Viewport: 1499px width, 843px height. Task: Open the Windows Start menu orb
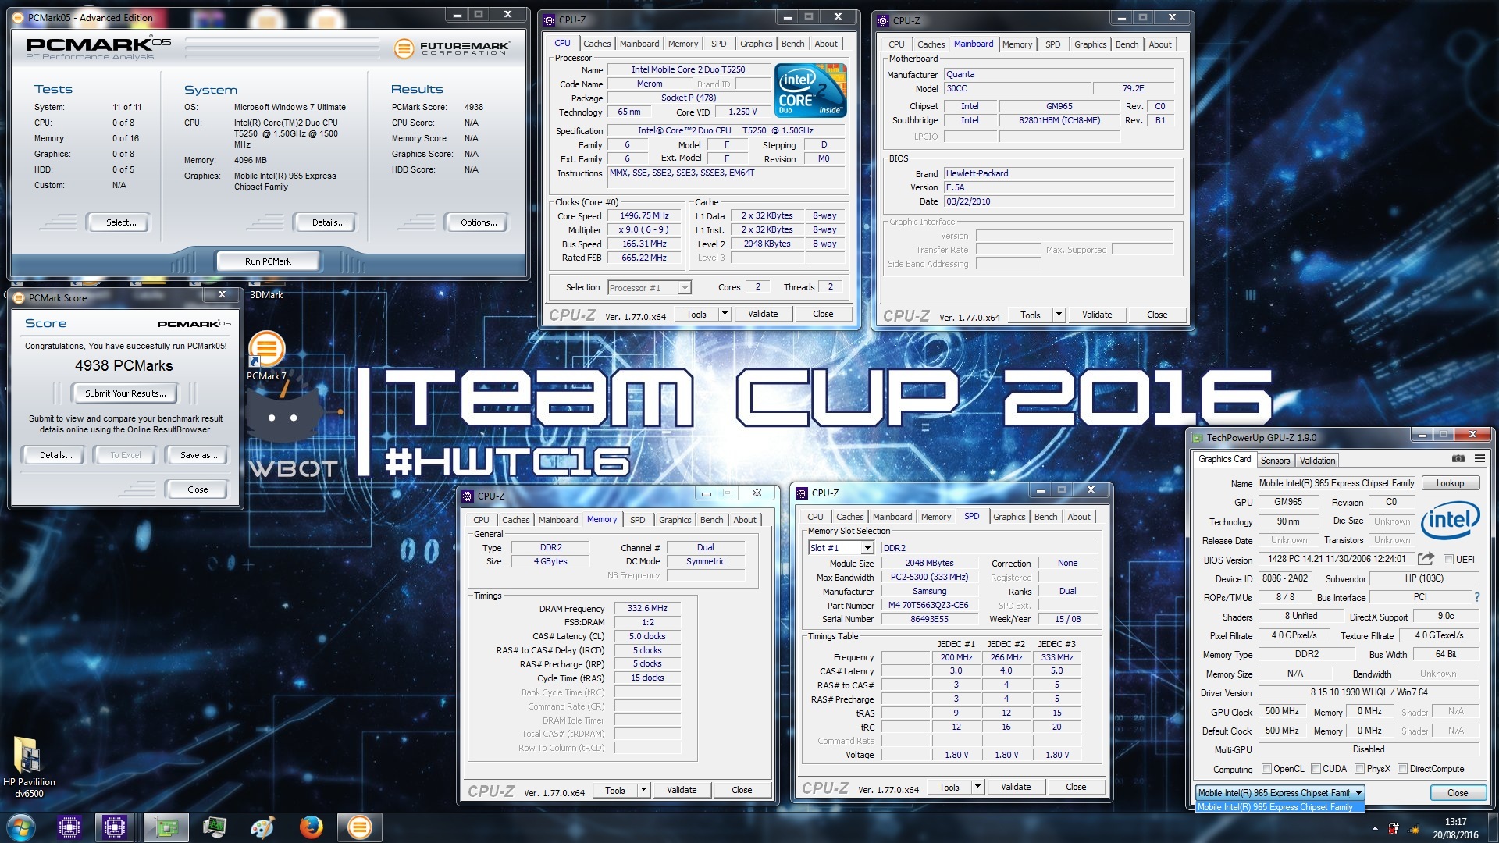coord(21,827)
